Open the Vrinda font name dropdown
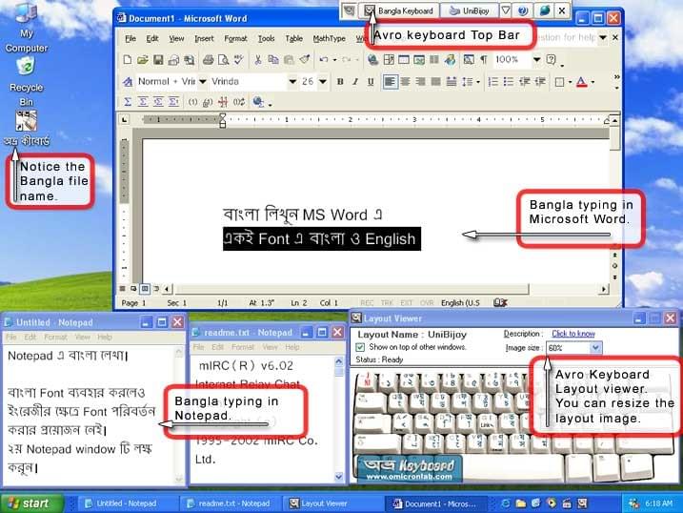Image resolution: width=683 pixels, height=513 pixels. (292, 81)
